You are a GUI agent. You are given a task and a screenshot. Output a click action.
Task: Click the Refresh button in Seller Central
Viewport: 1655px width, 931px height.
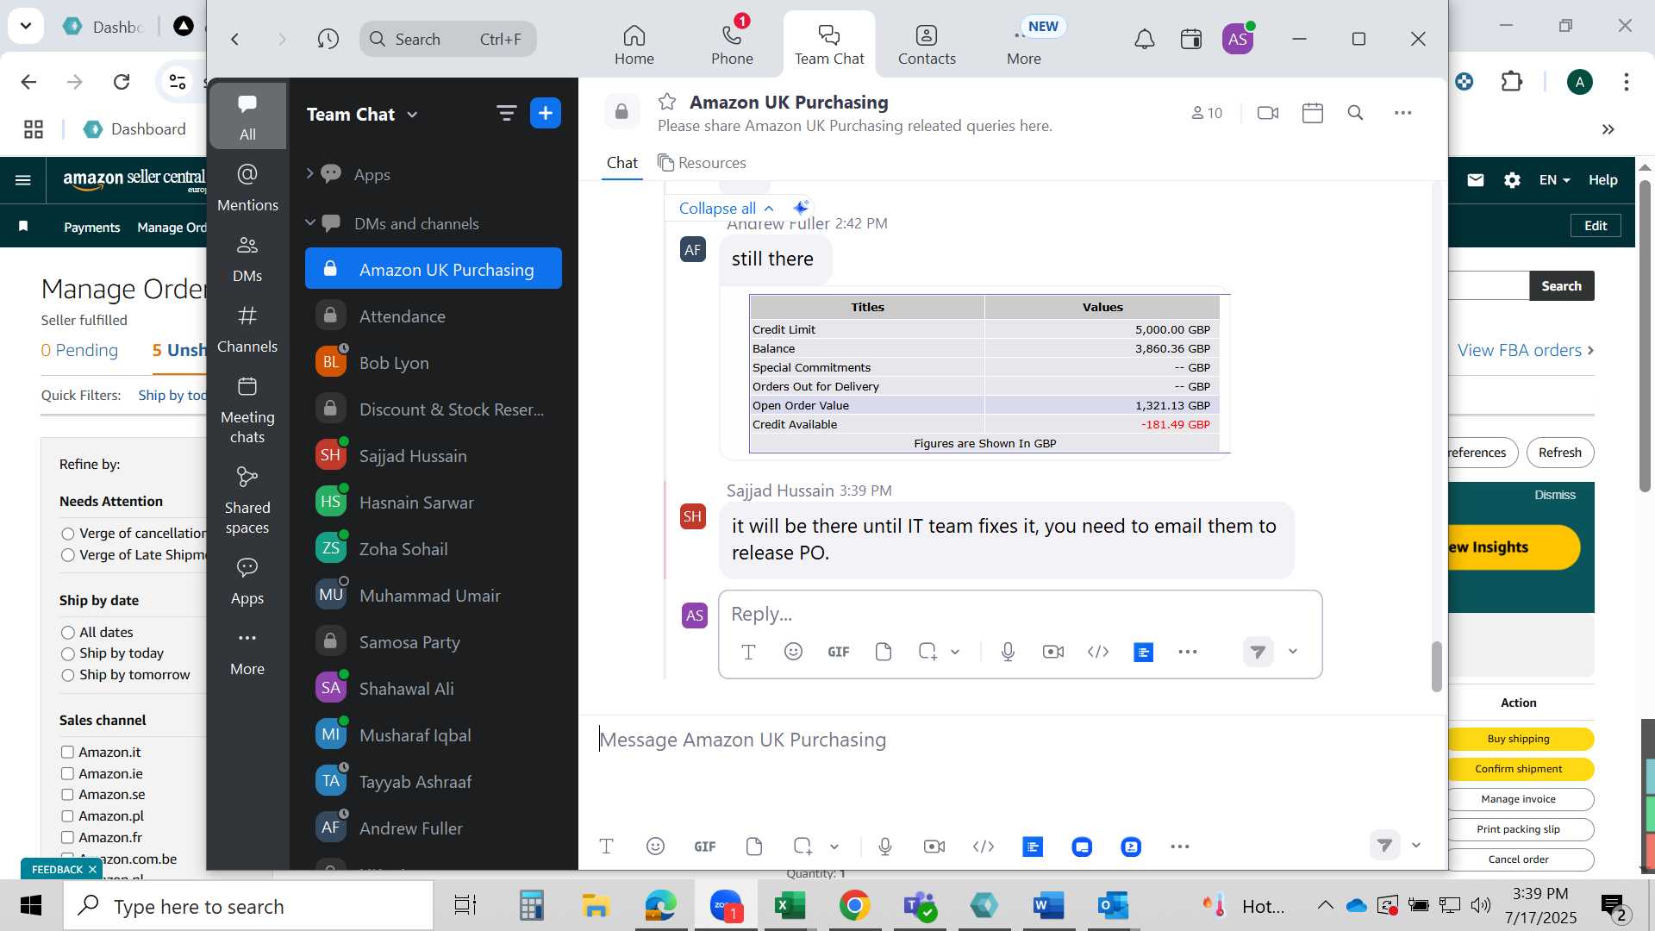pyautogui.click(x=1559, y=453)
